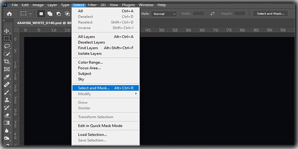
Task: Select the Eyedropper tool
Action: (x=7, y=77)
